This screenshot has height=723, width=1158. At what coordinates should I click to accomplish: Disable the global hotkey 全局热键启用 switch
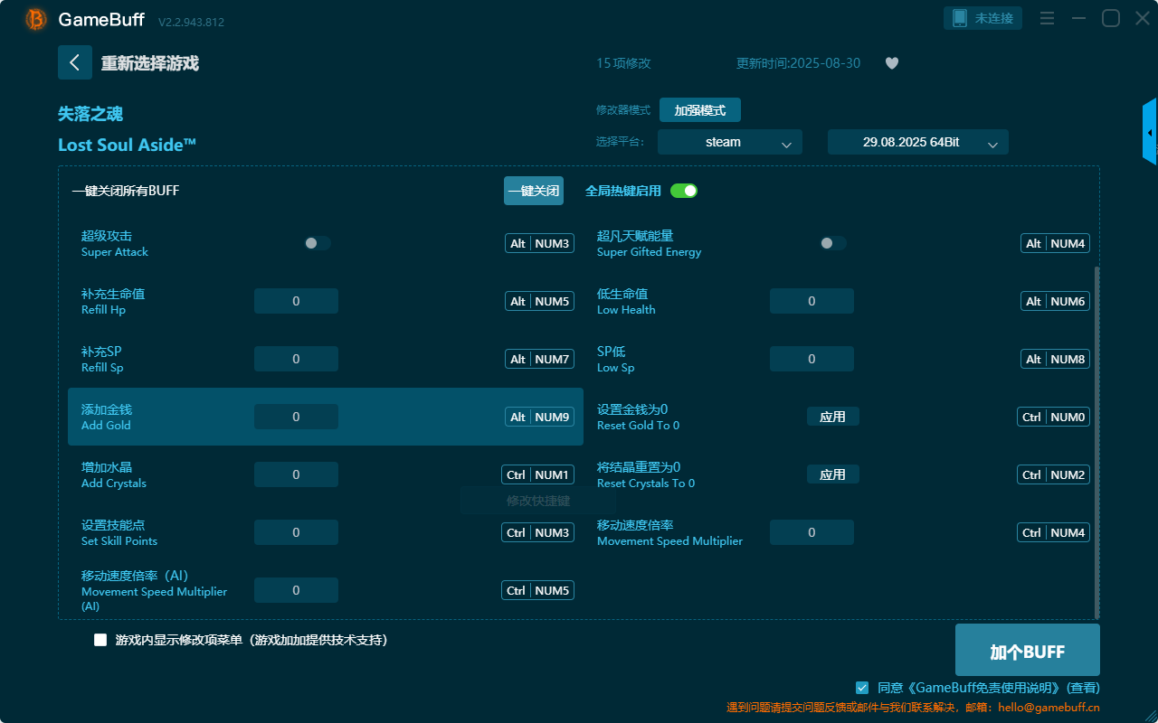pyautogui.click(x=684, y=191)
